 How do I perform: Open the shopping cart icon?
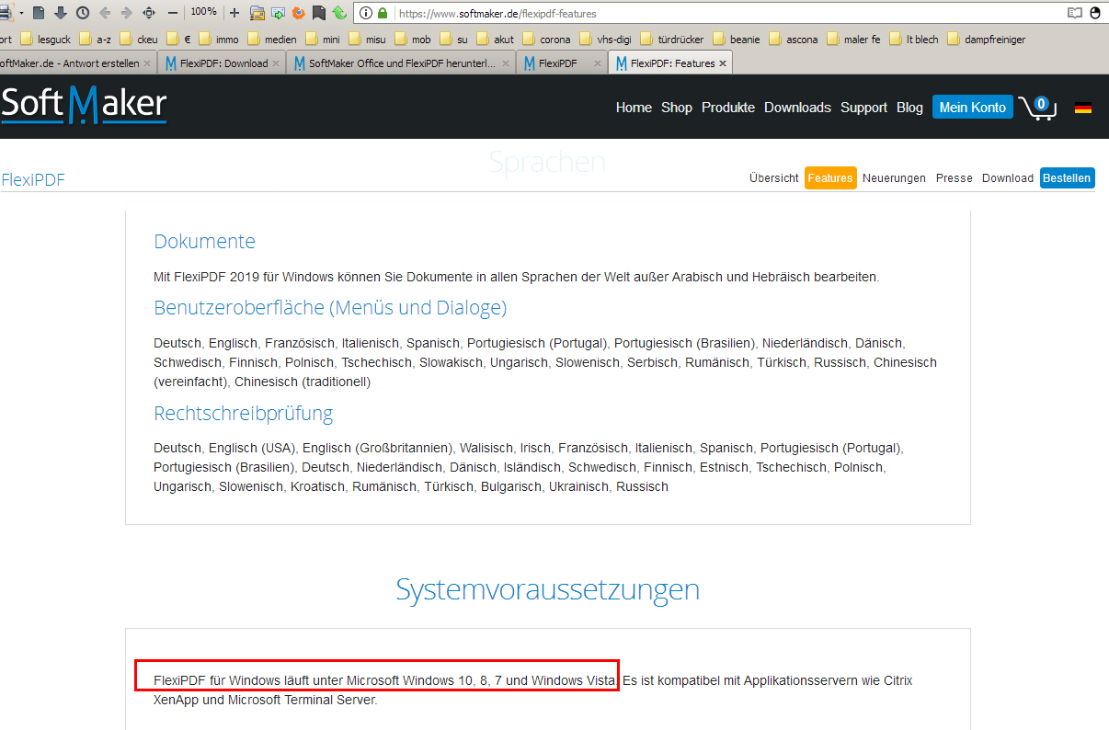click(x=1038, y=107)
